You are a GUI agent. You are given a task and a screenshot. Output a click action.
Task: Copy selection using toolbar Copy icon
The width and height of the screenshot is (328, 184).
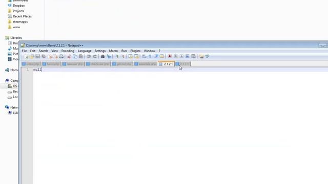75,56
